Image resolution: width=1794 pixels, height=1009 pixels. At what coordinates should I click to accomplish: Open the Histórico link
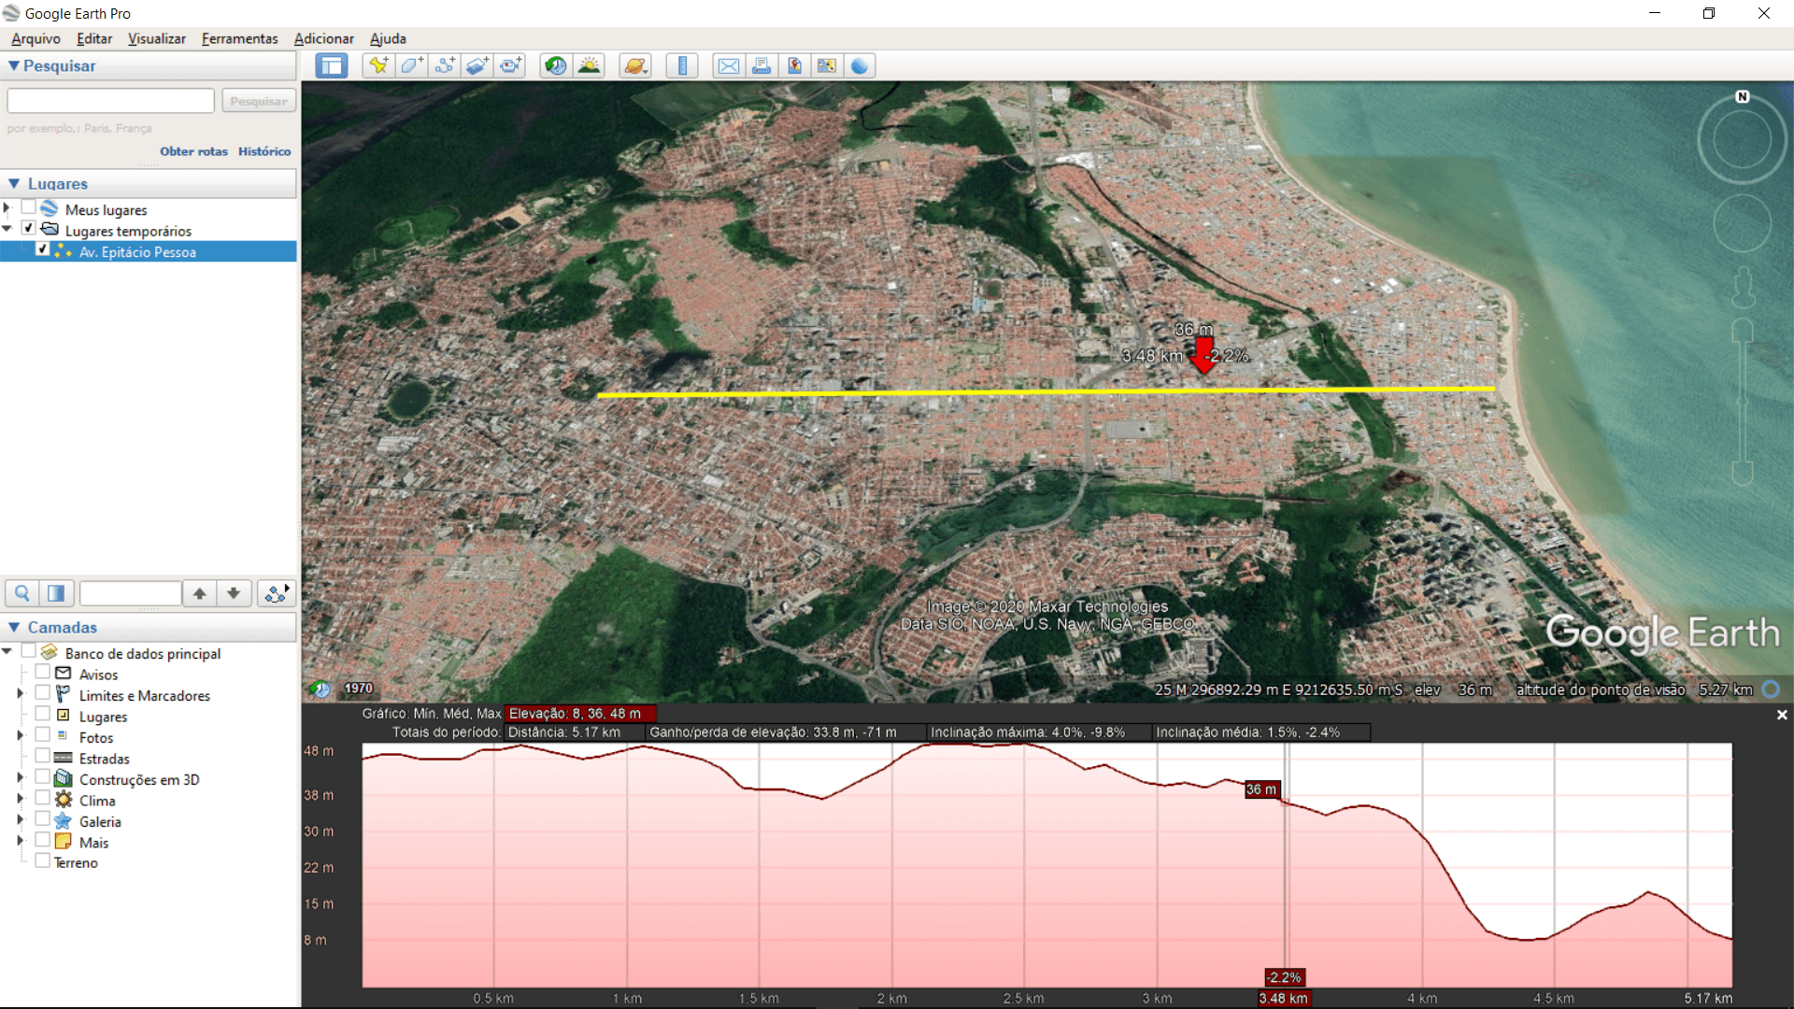(x=263, y=150)
